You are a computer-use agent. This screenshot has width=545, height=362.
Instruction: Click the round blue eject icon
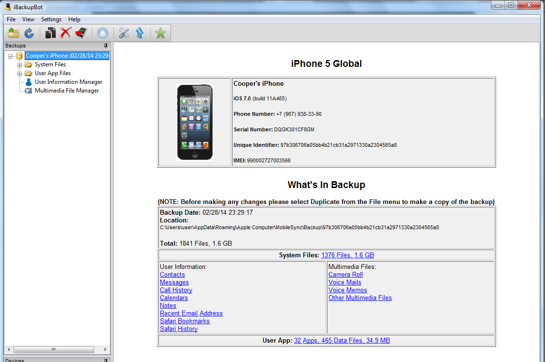click(x=103, y=33)
